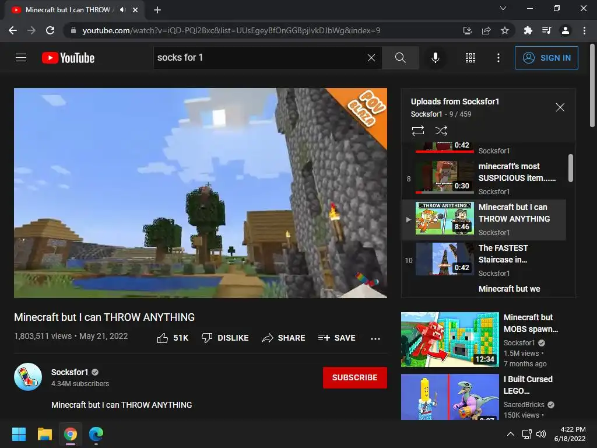This screenshot has height=448, width=597.
Task: Click the video description text
Action: pyautogui.click(x=121, y=405)
